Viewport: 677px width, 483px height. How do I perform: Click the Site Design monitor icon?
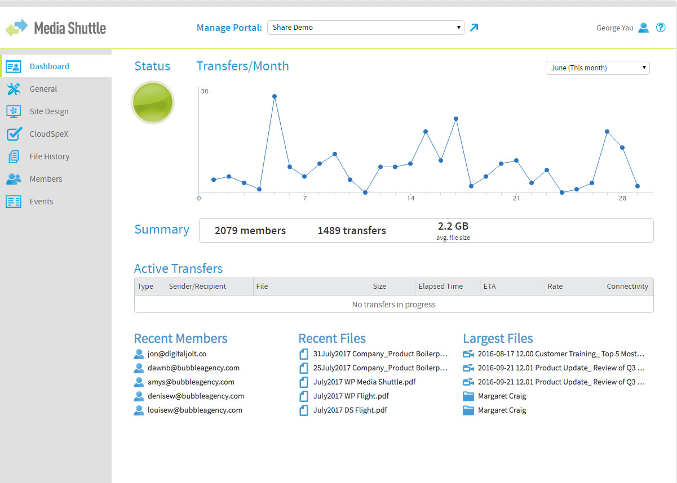(14, 111)
